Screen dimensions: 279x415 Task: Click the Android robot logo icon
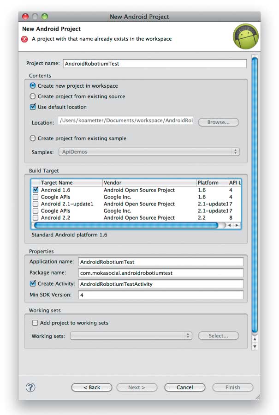(x=246, y=36)
